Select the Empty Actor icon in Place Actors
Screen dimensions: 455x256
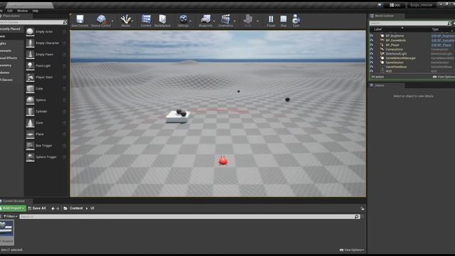pyautogui.click(x=30, y=31)
